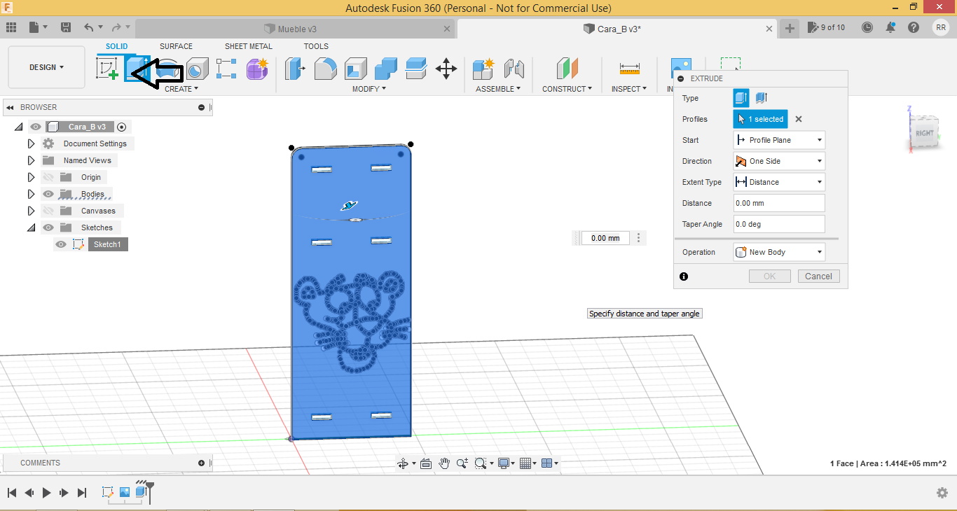957x511 pixels.
Task: Open the Data Panel grid icon
Action: [11, 27]
